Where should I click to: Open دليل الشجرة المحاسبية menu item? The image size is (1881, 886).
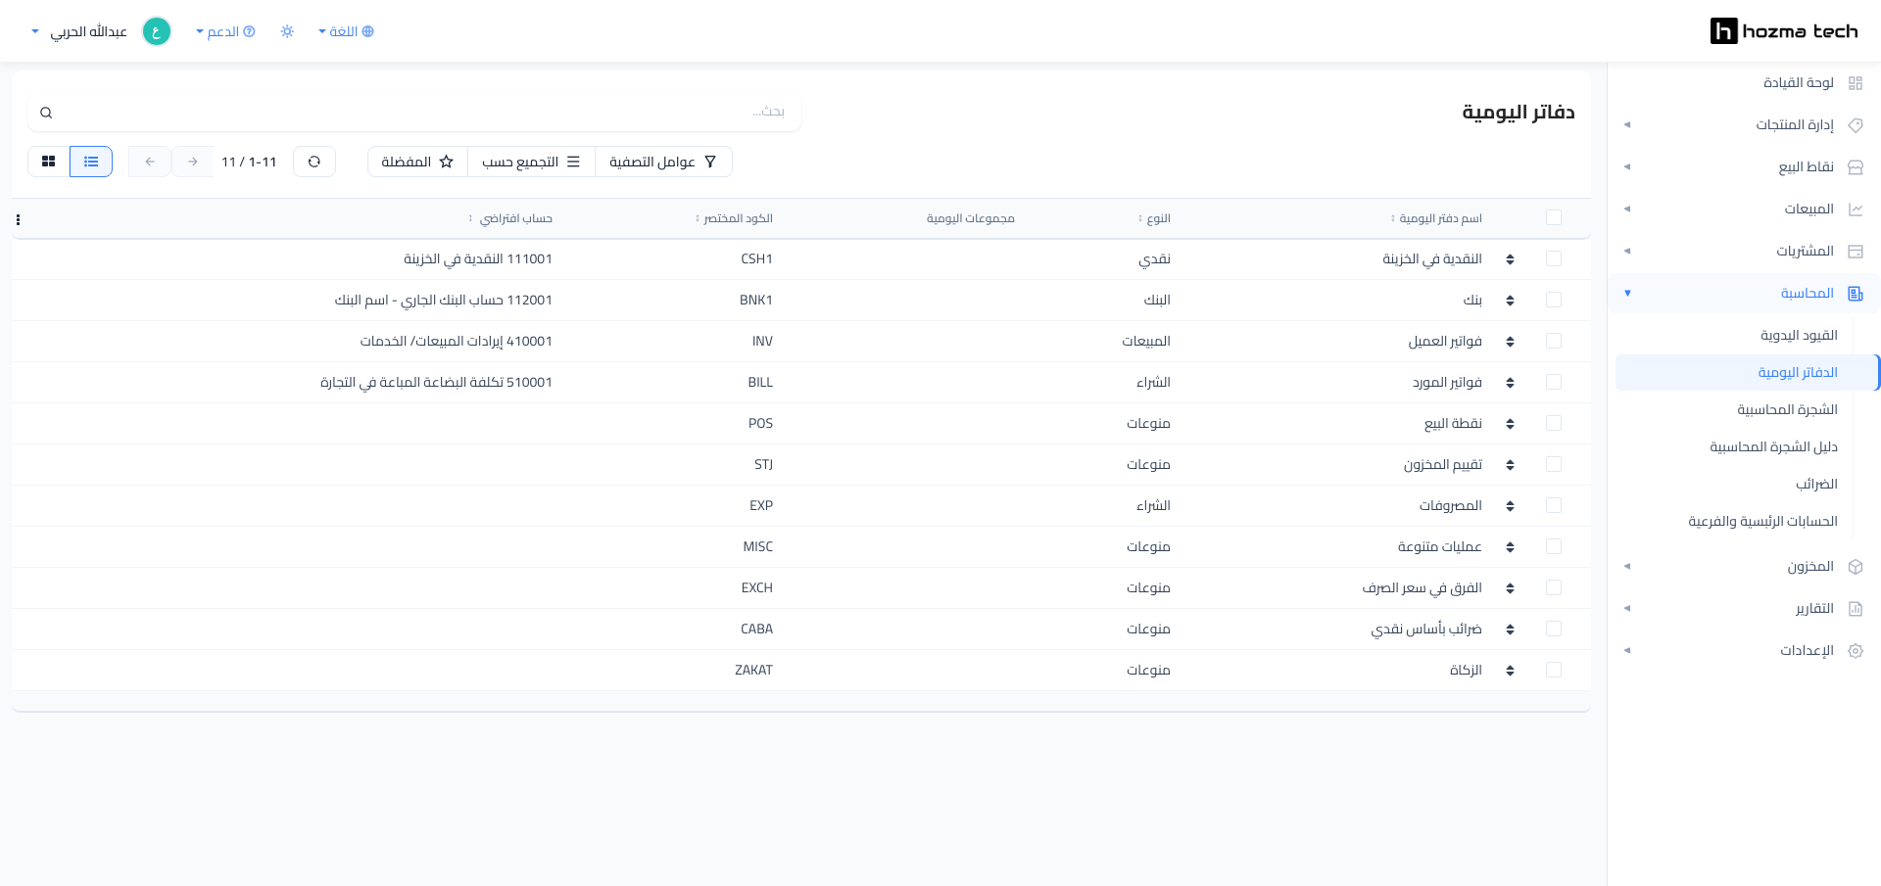[x=1773, y=446]
